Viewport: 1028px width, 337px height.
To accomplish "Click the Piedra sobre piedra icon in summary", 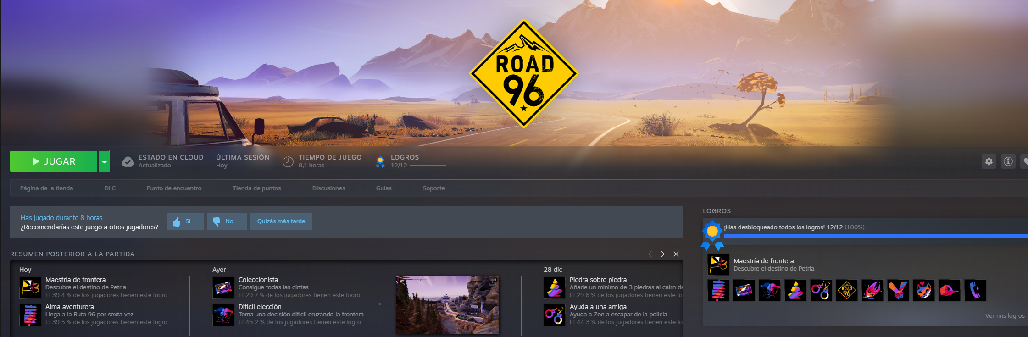I will tap(555, 288).
